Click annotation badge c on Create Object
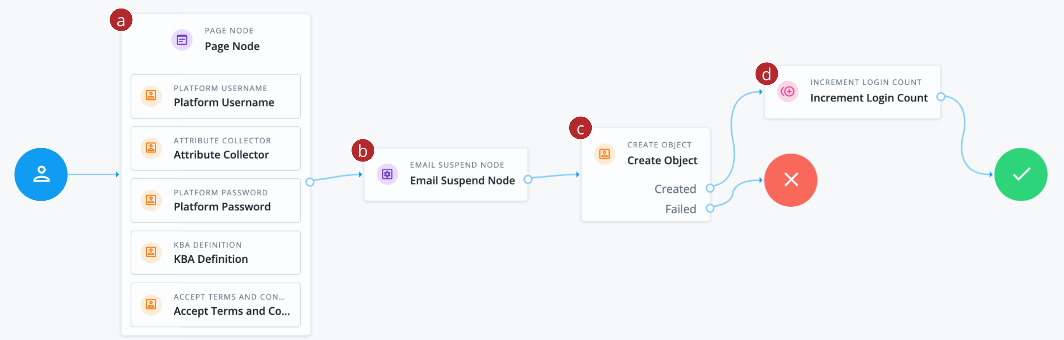Viewport: 1064px width, 340px height. 580,129
